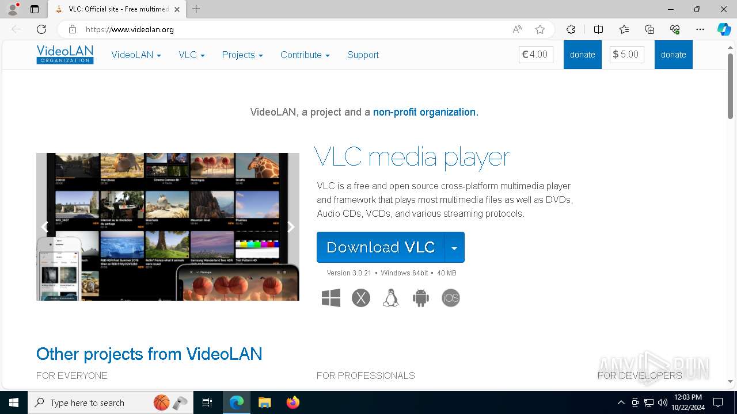Image resolution: width=737 pixels, height=414 pixels.
Task: Open Edge profile avatar
Action: tap(13, 9)
